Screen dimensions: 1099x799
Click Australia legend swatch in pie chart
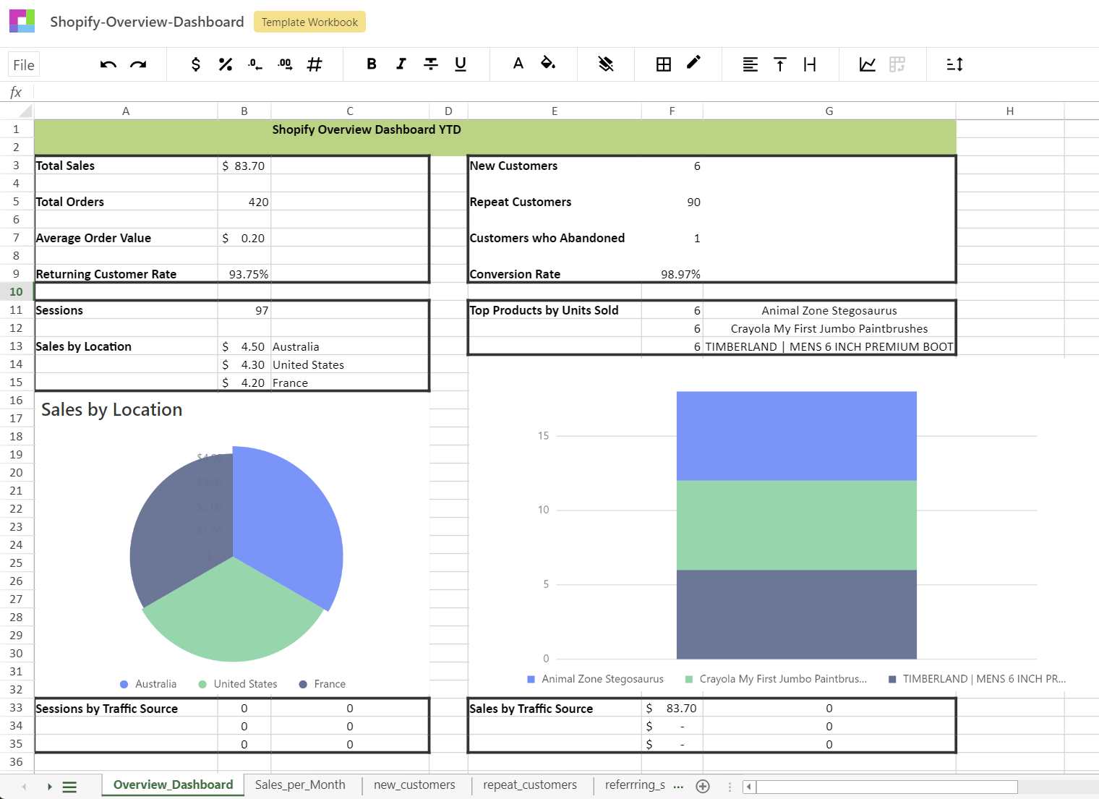124,684
